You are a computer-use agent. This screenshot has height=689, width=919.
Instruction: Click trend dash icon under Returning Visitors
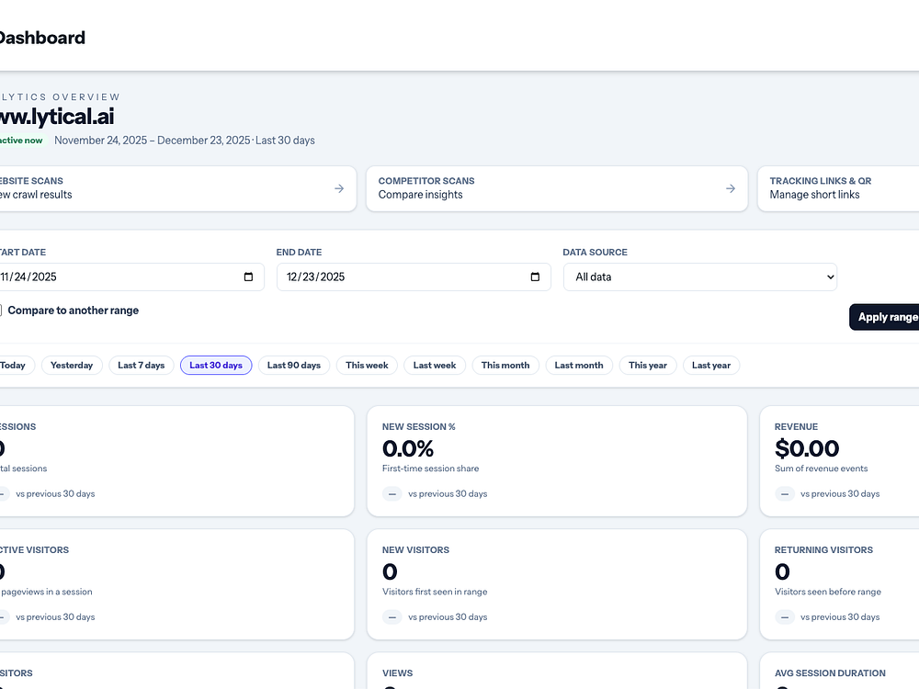coord(785,616)
